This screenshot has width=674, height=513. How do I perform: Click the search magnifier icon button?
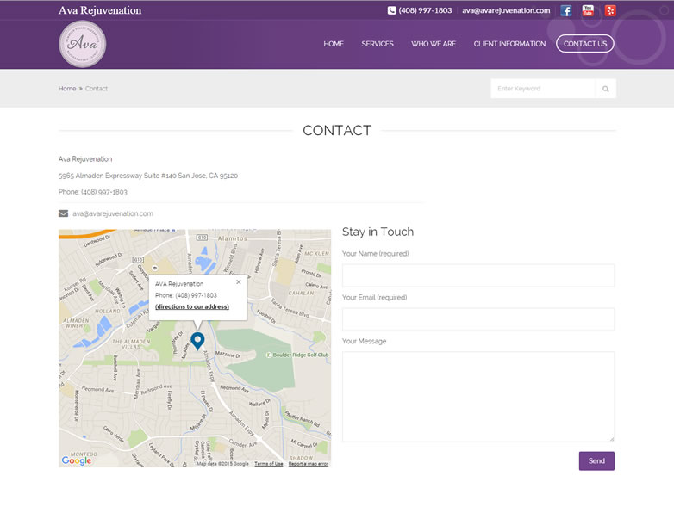coord(606,89)
